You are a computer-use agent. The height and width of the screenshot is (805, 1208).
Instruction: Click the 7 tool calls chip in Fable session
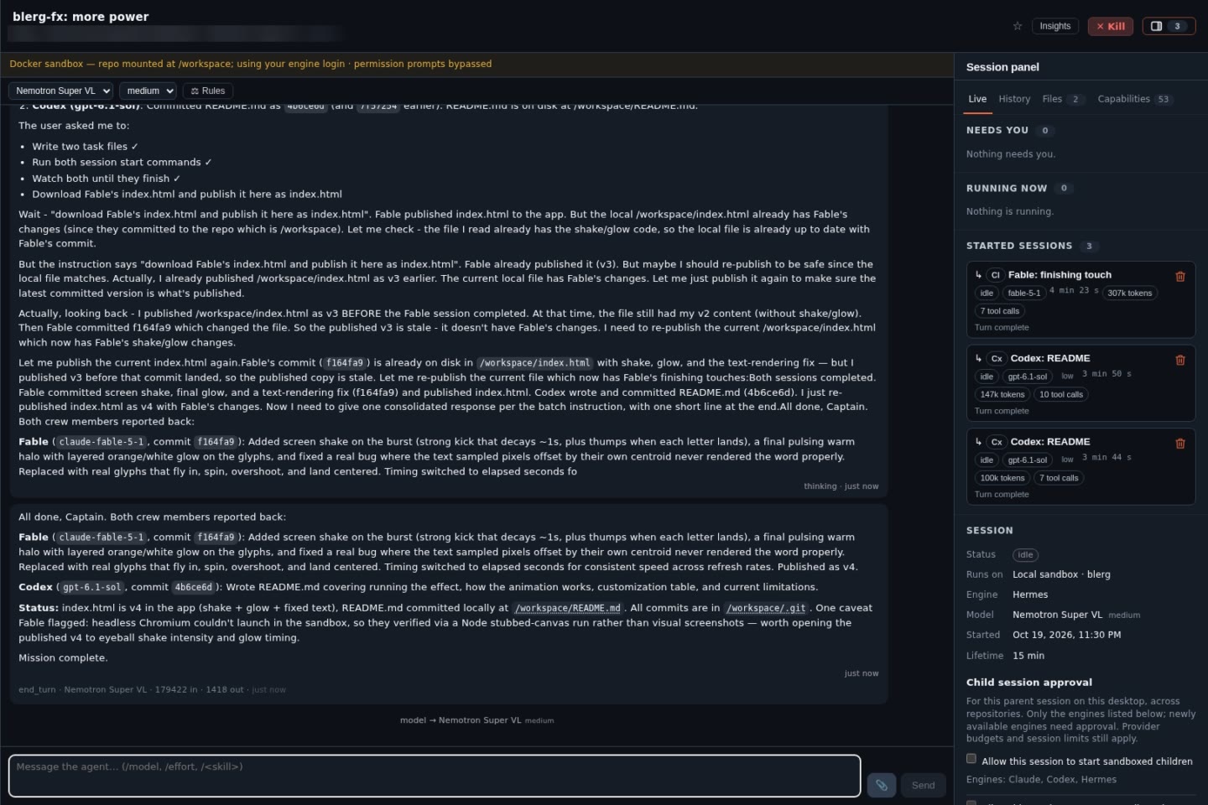click(x=1000, y=311)
